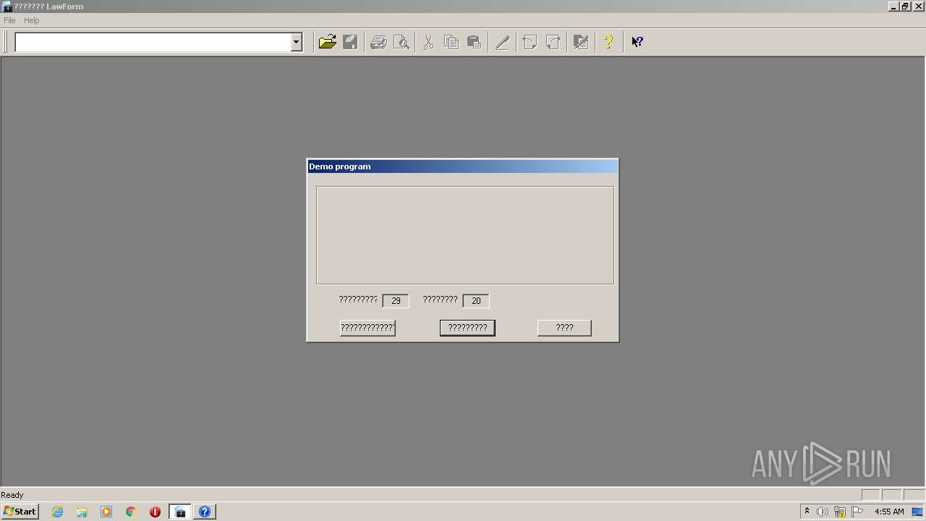Open the File menu

tap(9, 20)
